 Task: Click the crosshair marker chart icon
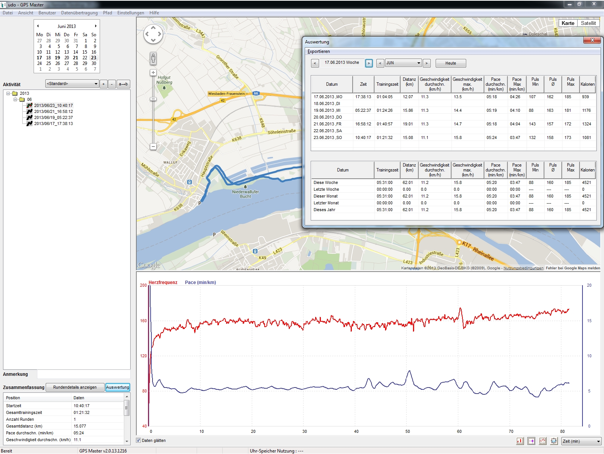click(x=531, y=441)
